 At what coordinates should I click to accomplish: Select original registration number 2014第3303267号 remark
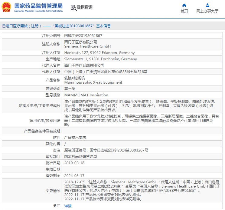click(x=106, y=150)
